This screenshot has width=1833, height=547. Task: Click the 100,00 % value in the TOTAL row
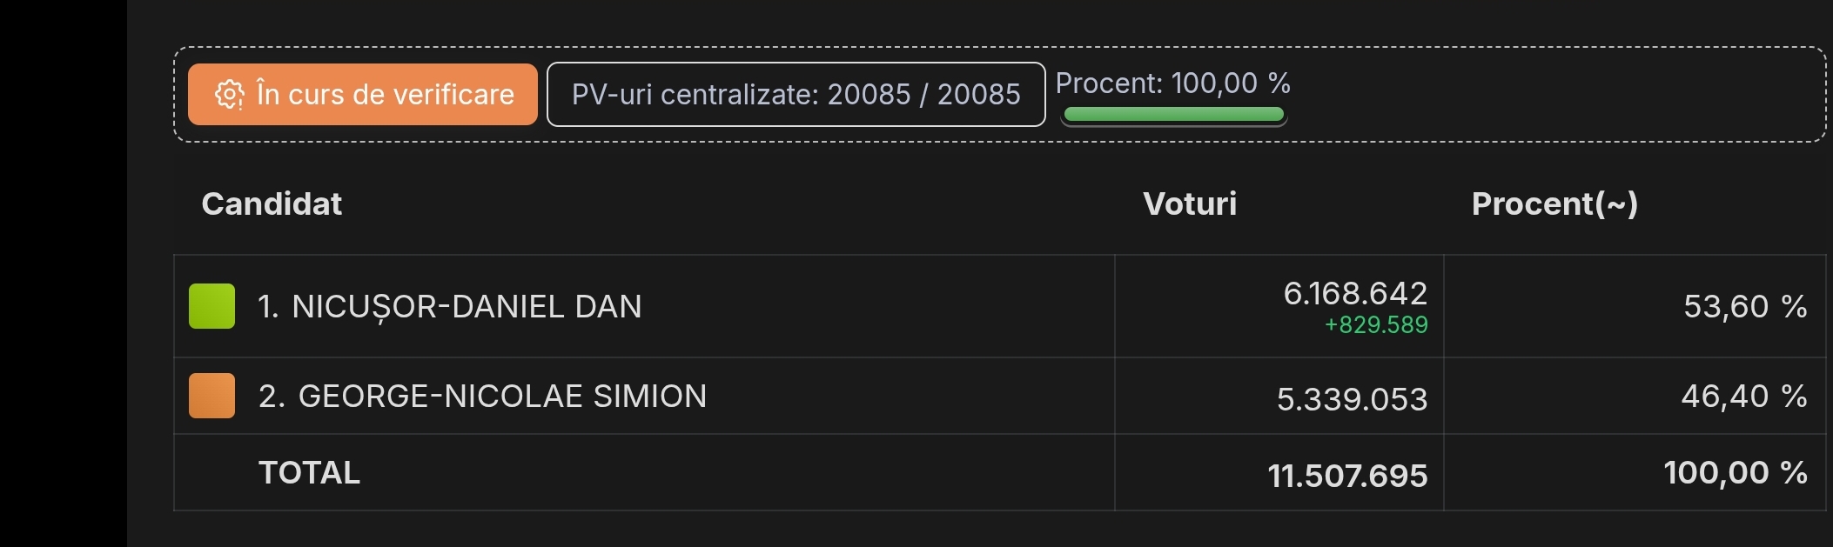[1735, 473]
